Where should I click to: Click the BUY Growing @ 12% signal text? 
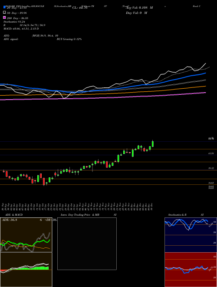tap(69, 39)
